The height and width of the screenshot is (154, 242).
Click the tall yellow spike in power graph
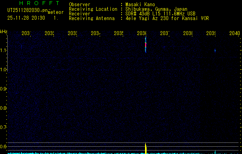coord(145,148)
